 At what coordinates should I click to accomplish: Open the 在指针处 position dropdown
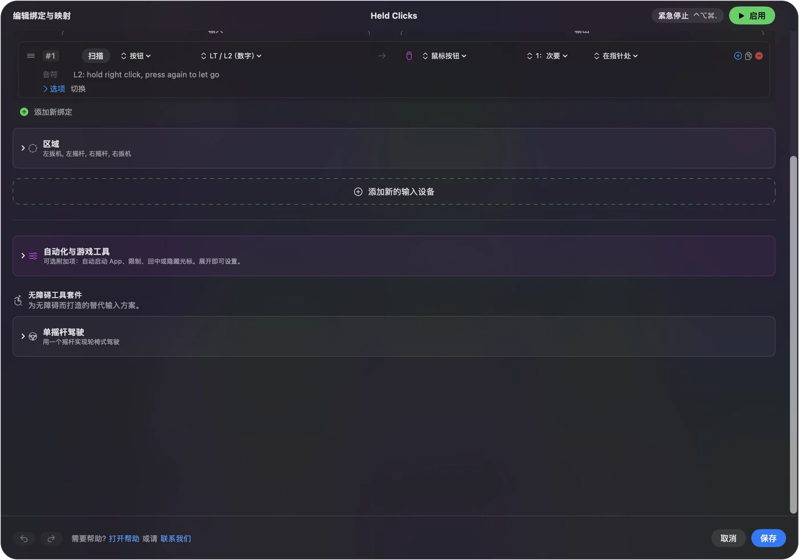616,56
